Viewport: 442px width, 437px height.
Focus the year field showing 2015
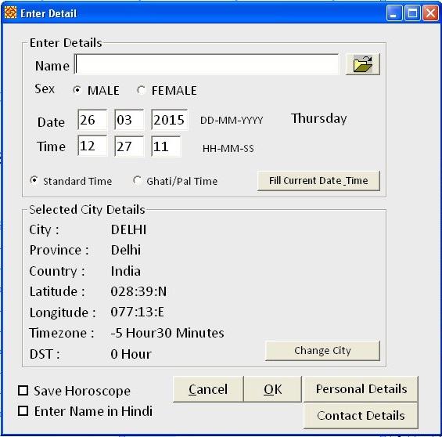(x=170, y=120)
